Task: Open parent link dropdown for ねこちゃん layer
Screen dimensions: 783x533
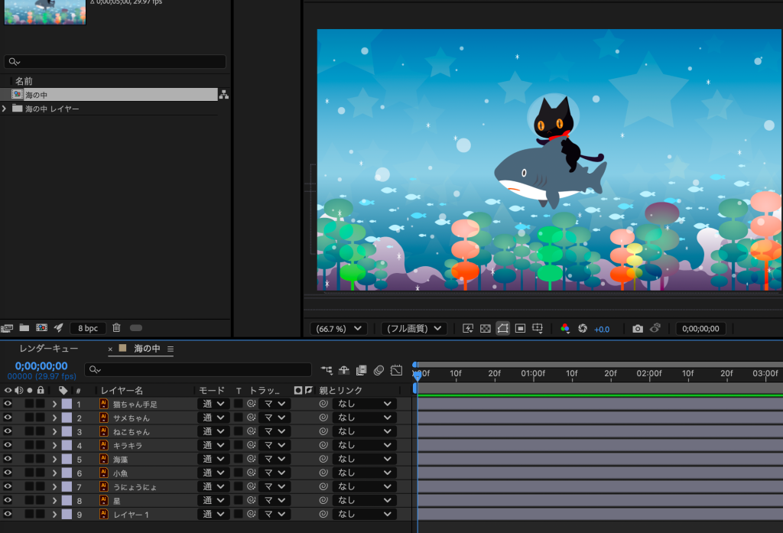Action: click(x=365, y=432)
